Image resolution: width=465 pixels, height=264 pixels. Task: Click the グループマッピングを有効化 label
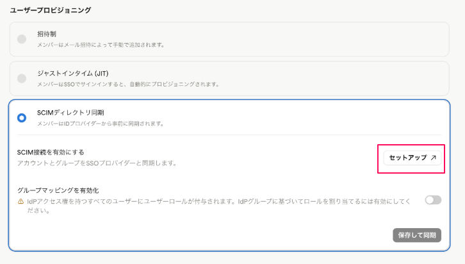click(x=58, y=190)
